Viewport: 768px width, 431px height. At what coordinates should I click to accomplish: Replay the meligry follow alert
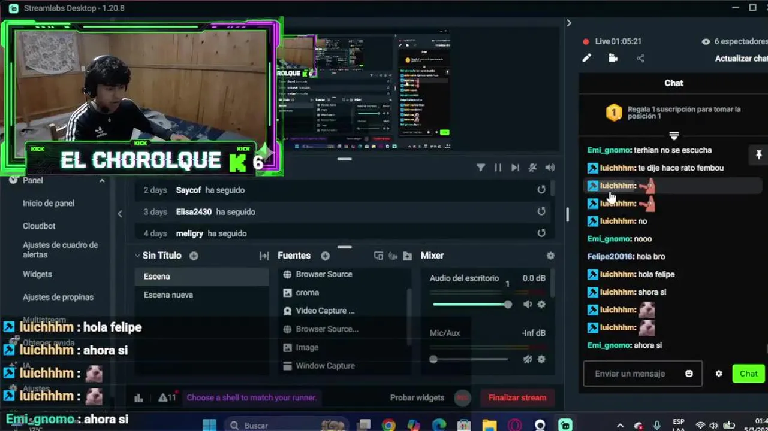coord(541,233)
